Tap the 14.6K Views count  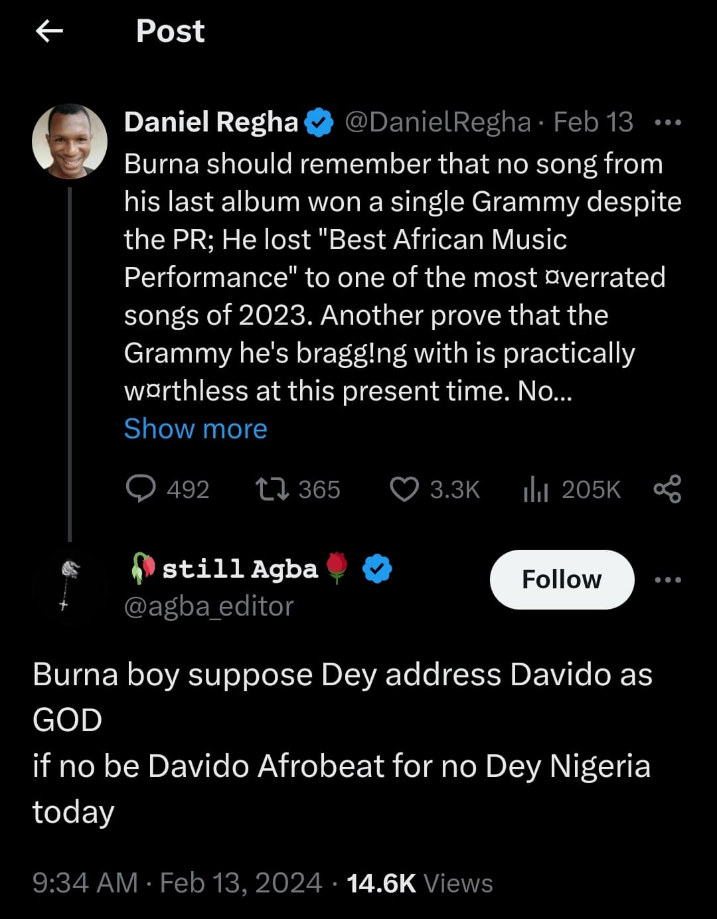[x=420, y=883]
